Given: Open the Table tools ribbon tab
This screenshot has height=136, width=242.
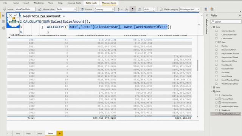Looking at the screenshot, I should click(91, 3).
